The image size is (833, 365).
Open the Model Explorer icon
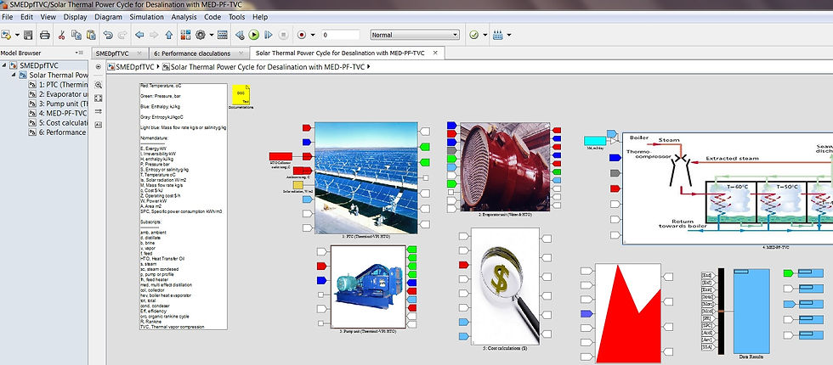click(223, 35)
